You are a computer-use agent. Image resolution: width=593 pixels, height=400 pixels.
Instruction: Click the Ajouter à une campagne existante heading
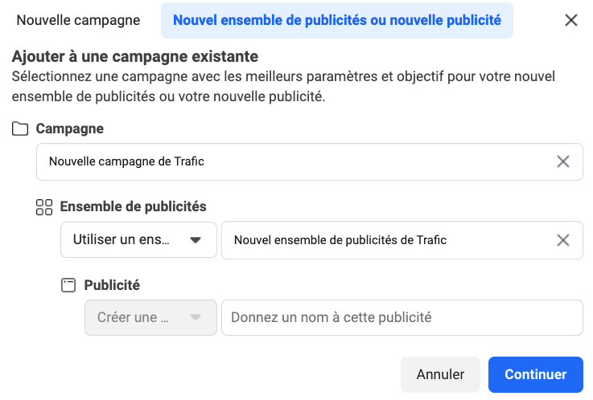point(135,57)
